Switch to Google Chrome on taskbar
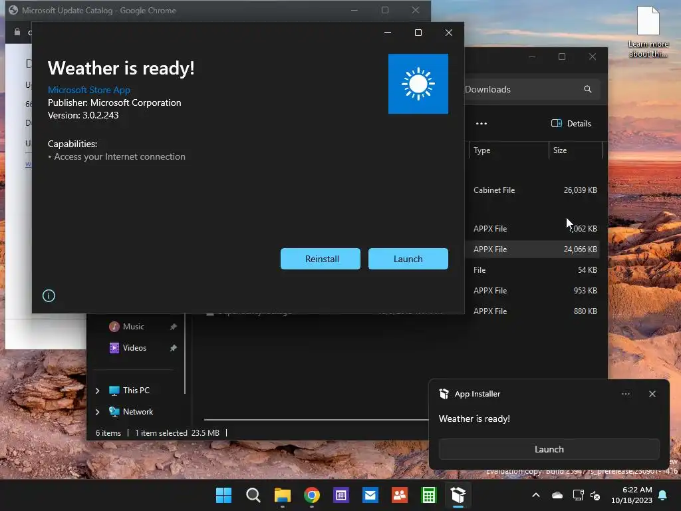Viewport: 681px width, 511px height. coord(312,495)
